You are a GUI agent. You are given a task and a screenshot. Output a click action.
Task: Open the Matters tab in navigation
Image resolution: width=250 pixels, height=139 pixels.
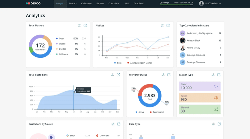tap(73, 3)
